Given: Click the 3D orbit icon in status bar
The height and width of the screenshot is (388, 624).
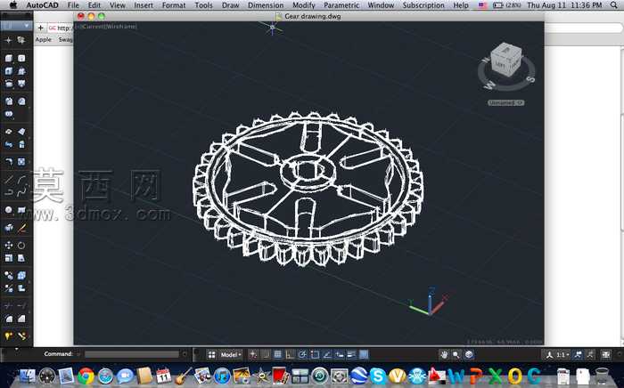Looking at the screenshot, I should click(469, 355).
